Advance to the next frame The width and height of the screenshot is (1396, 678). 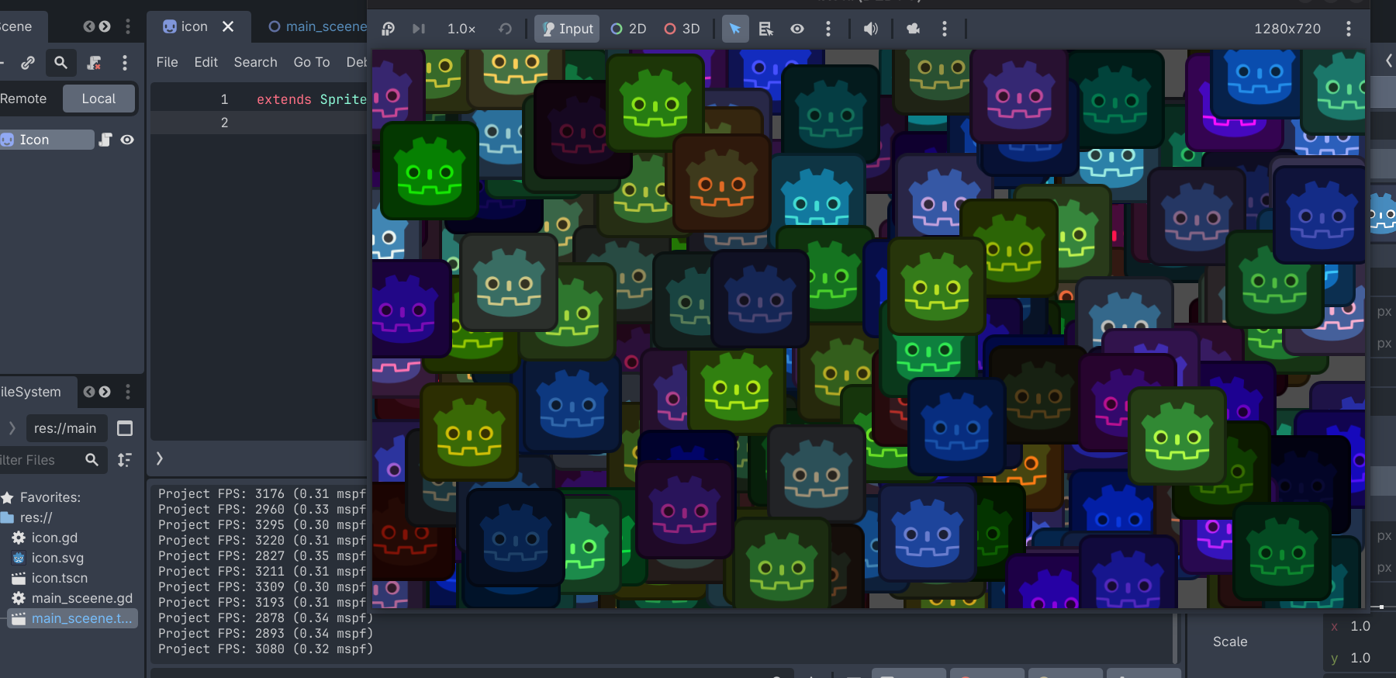419,29
